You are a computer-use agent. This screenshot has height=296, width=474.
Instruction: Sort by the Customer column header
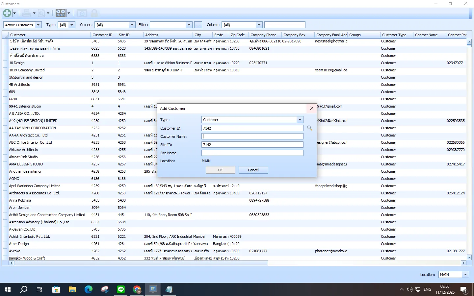[49, 35]
